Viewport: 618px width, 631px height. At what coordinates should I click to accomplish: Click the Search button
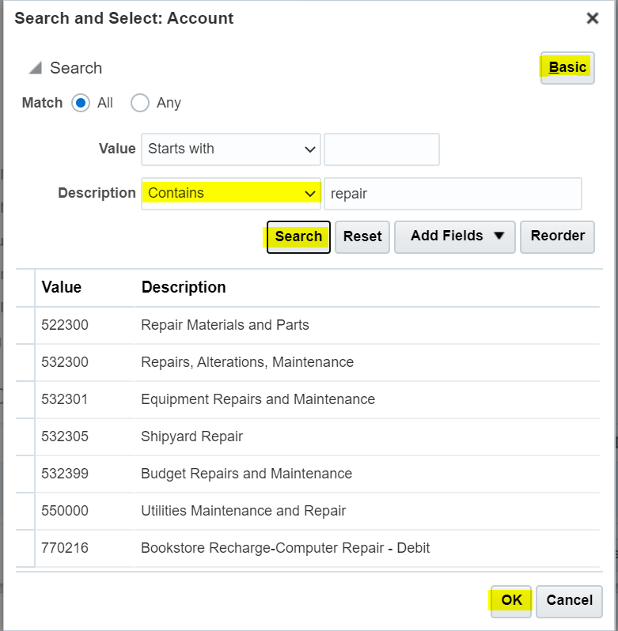tap(298, 236)
